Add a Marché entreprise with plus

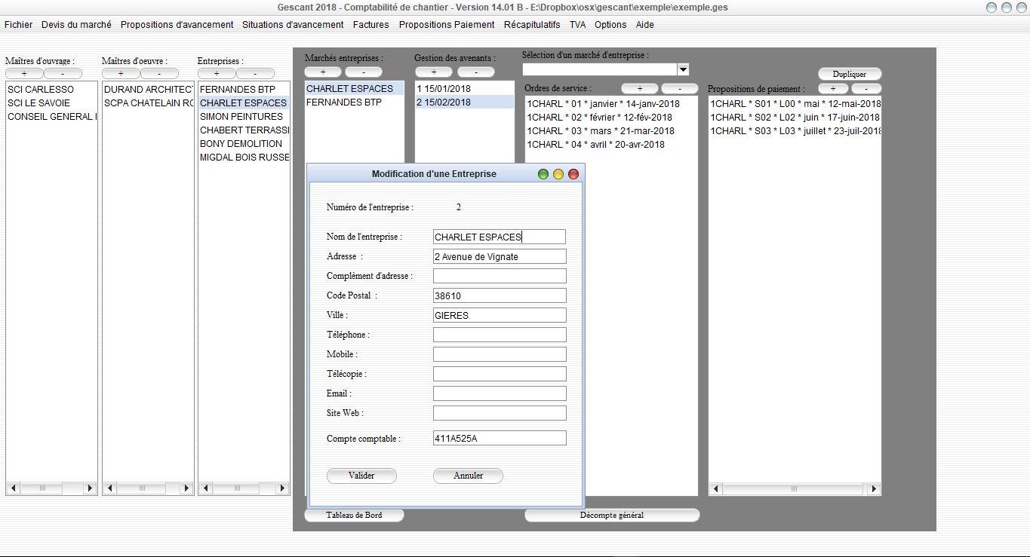coord(324,72)
